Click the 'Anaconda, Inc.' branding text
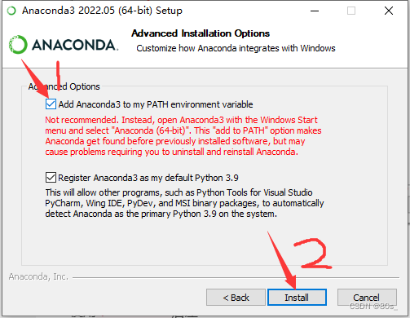Image resolution: width=410 pixels, height=318 pixels. coord(38,276)
